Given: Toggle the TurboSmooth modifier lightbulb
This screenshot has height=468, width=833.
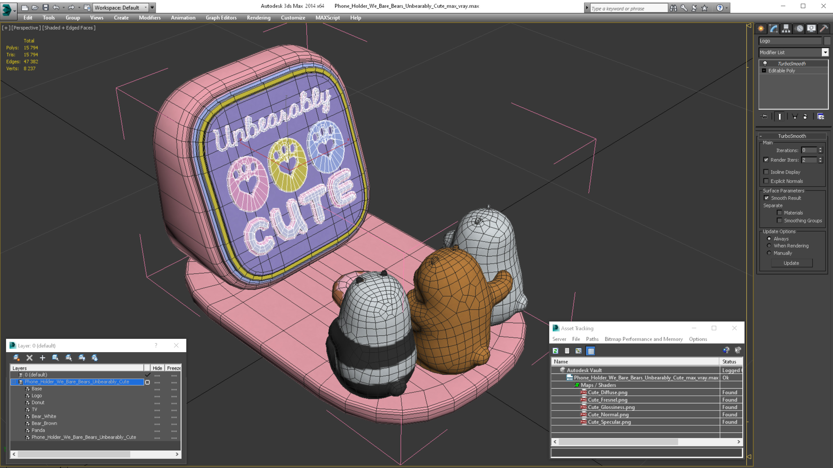Looking at the screenshot, I should tap(765, 64).
